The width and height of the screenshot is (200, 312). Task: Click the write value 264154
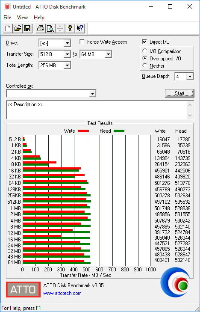click(x=162, y=164)
